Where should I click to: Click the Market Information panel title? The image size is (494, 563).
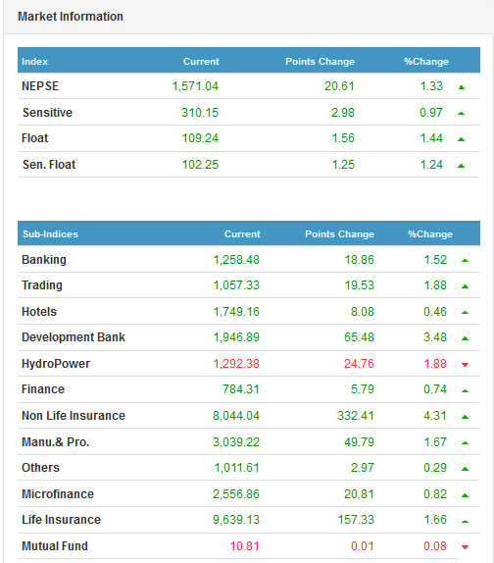tap(71, 17)
